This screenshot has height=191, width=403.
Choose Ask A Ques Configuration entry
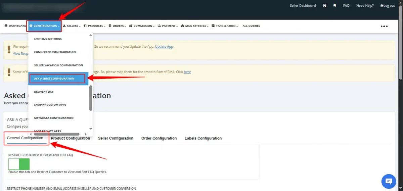pyautogui.click(x=58, y=79)
